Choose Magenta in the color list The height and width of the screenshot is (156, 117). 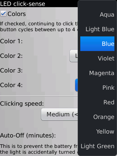coord(97,73)
